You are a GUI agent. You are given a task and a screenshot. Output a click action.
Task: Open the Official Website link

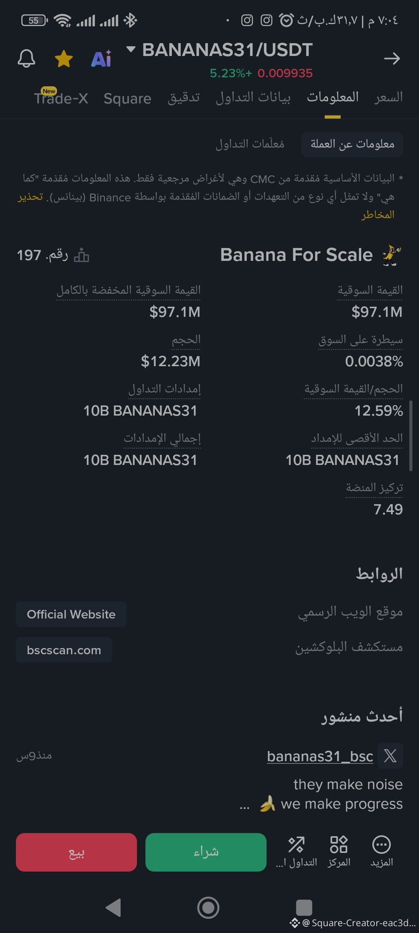coord(71,614)
